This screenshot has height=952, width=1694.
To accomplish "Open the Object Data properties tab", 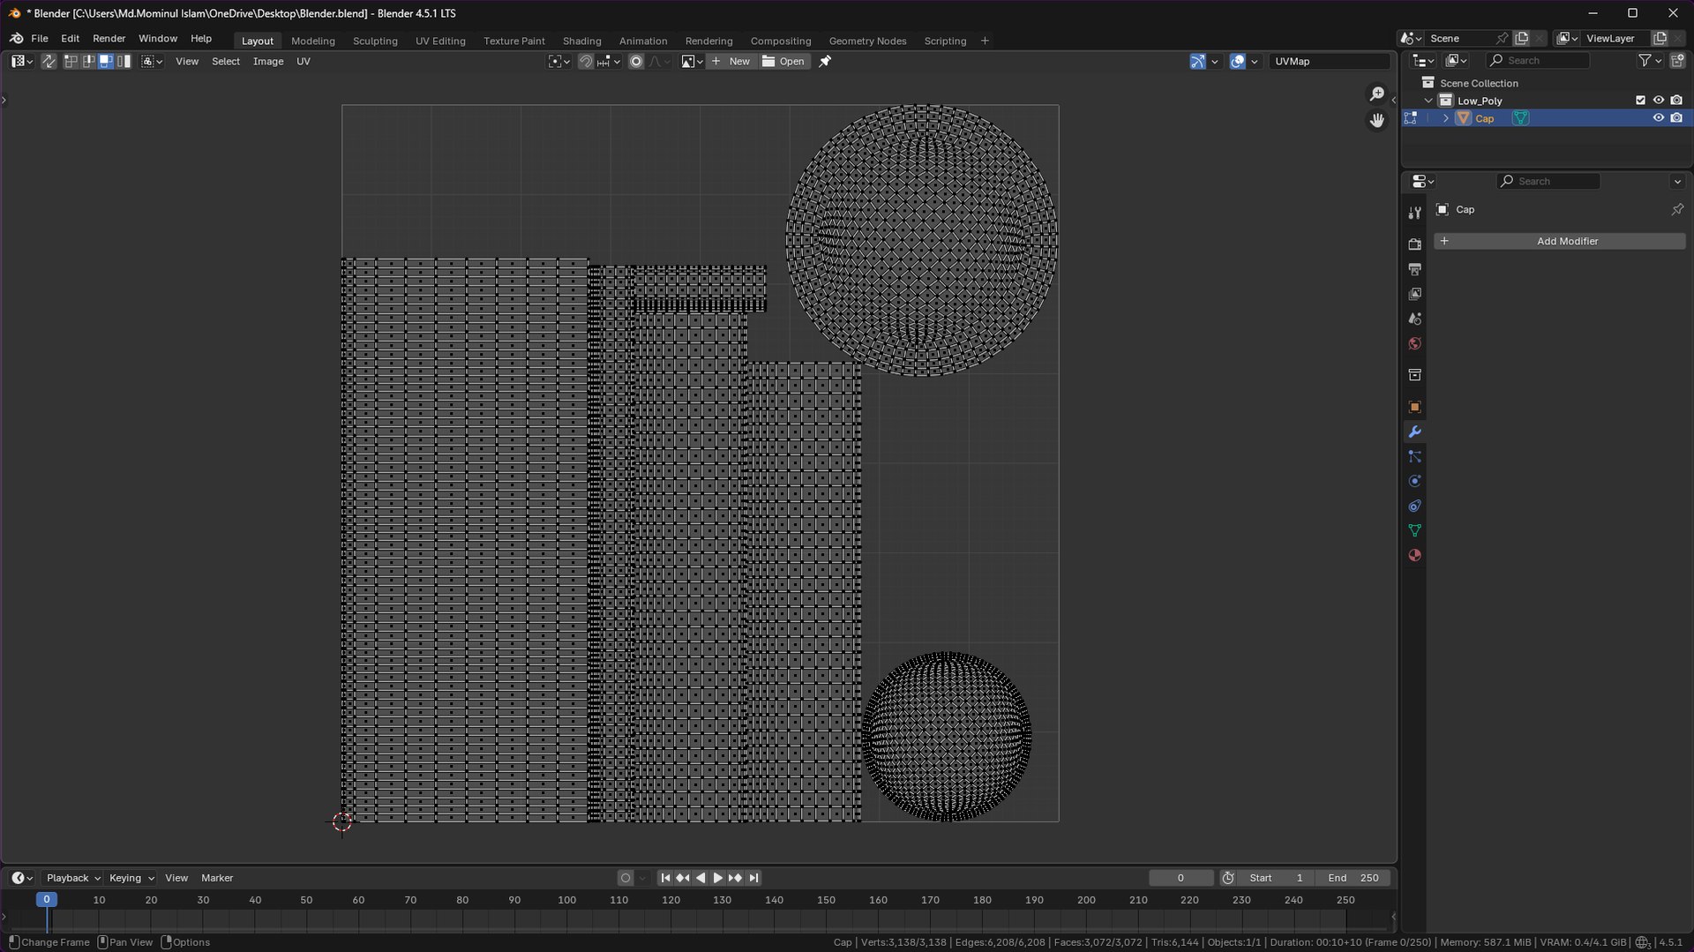I will click(x=1414, y=530).
